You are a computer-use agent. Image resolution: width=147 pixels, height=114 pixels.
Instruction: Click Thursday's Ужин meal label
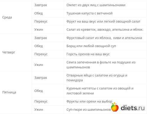(39, 65)
